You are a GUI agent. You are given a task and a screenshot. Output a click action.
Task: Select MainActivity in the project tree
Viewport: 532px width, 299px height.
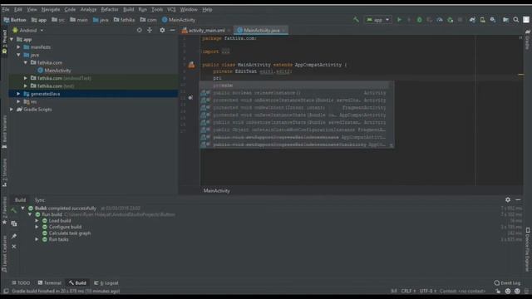click(x=54, y=71)
